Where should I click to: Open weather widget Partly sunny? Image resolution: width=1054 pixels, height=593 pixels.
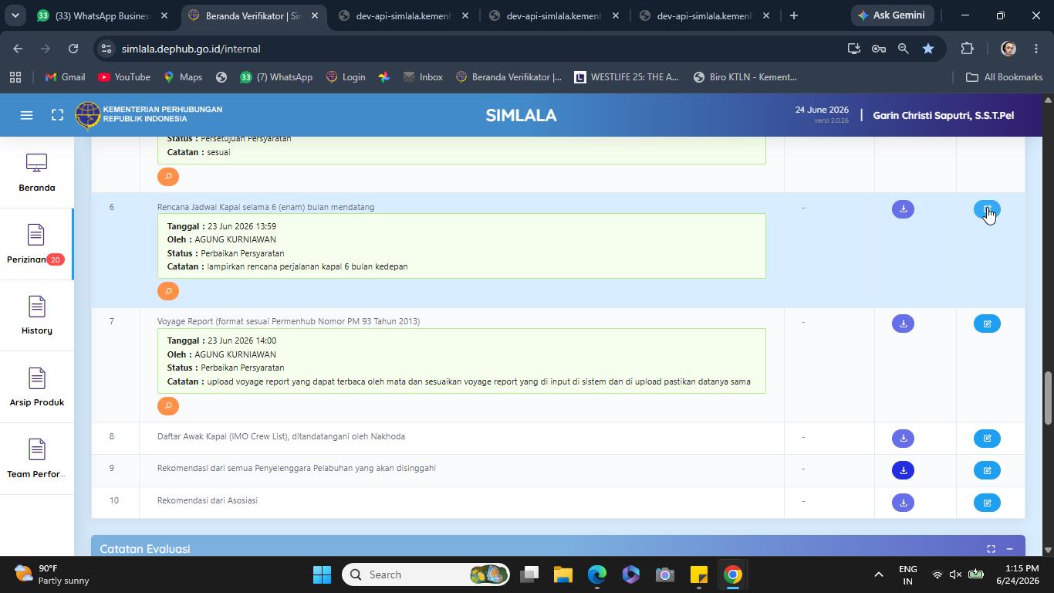tap(52, 574)
